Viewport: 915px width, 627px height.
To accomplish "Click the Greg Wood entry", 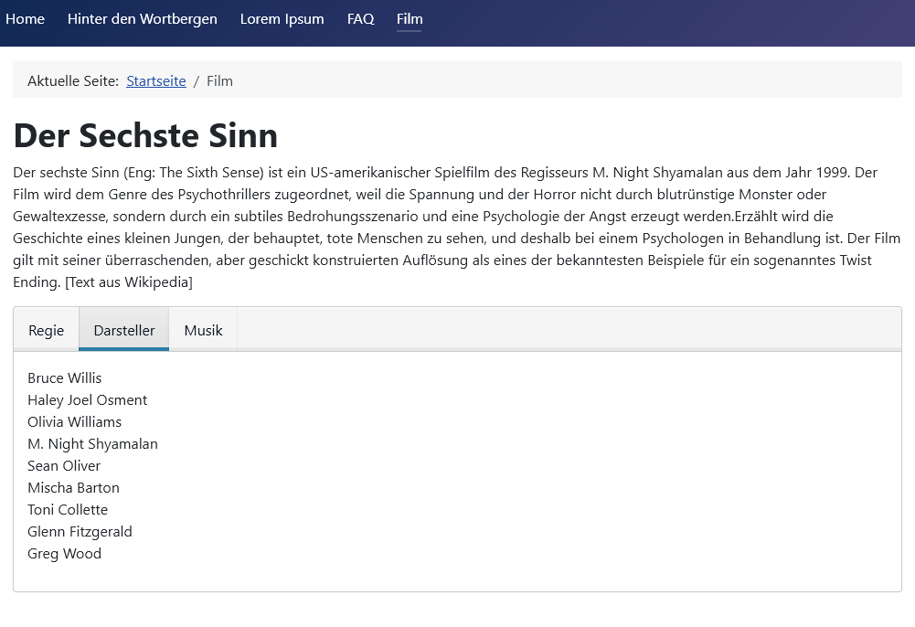I will point(64,554).
